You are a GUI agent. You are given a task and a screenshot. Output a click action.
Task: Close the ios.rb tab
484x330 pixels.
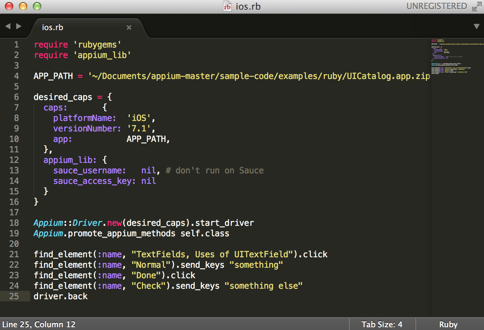(129, 27)
